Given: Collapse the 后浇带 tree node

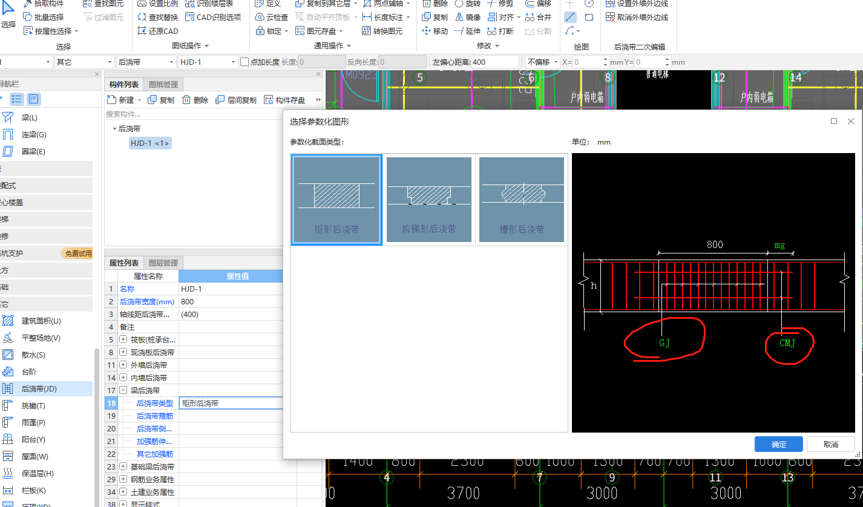Looking at the screenshot, I should click(114, 129).
